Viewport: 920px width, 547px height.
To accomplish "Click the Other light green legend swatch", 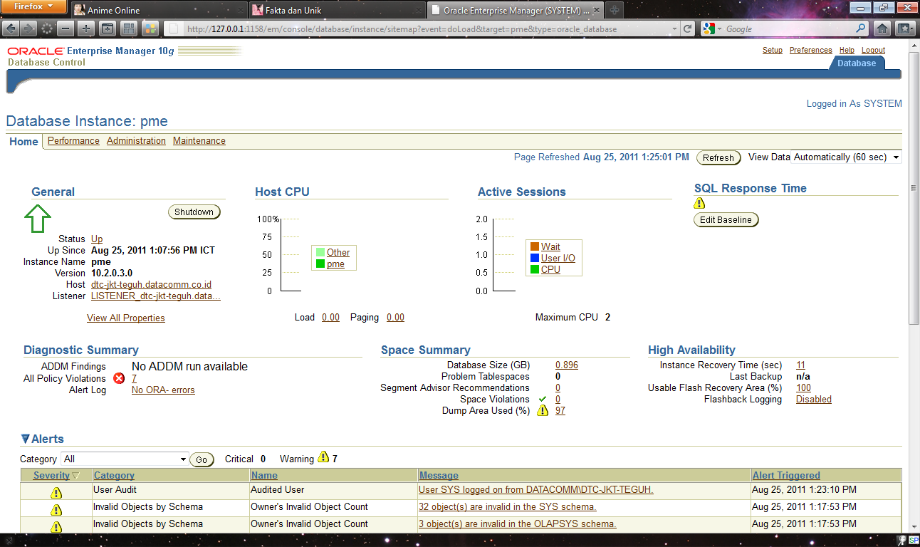I will (320, 252).
